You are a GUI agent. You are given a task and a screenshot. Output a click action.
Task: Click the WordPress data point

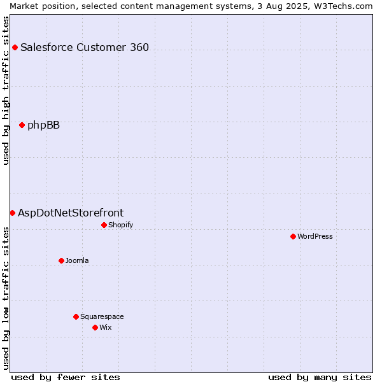click(293, 237)
